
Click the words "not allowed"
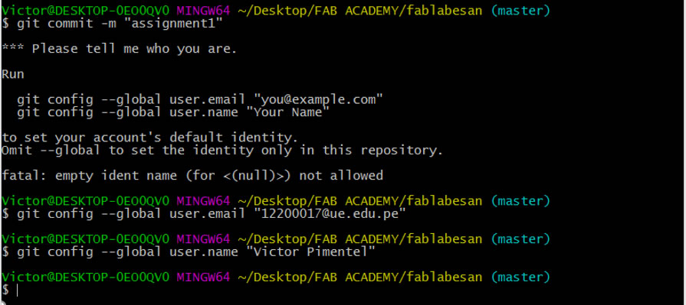coord(341,176)
